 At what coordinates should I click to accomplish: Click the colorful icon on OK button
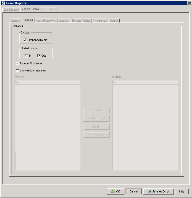point(113,191)
